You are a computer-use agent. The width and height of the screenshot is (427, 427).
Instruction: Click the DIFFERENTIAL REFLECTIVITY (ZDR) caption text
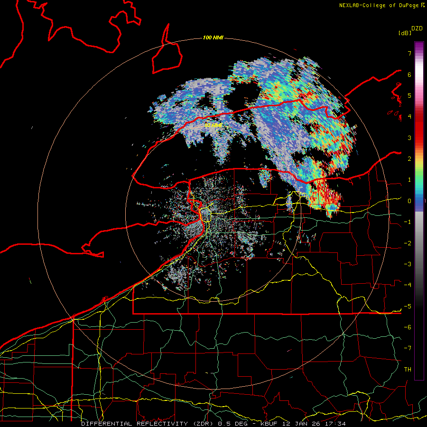click(148, 424)
